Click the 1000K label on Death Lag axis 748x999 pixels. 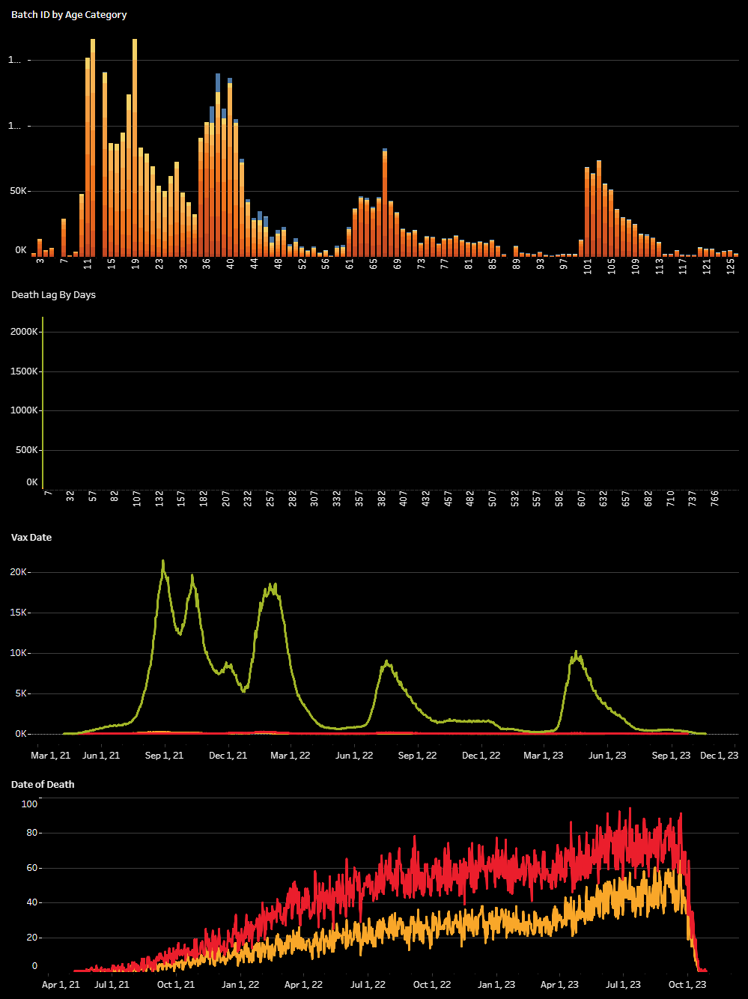[25, 410]
